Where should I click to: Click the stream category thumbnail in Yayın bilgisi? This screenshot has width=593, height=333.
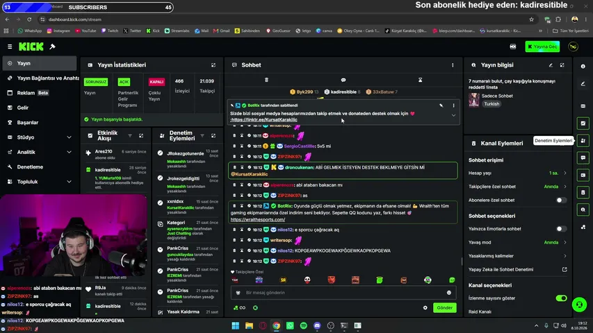click(x=474, y=100)
